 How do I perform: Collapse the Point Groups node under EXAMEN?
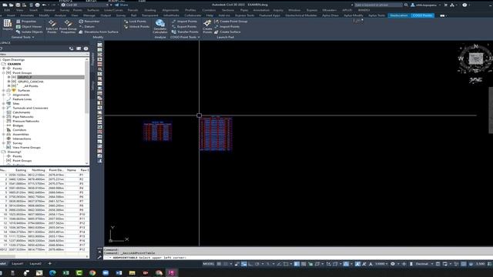pos(4,73)
